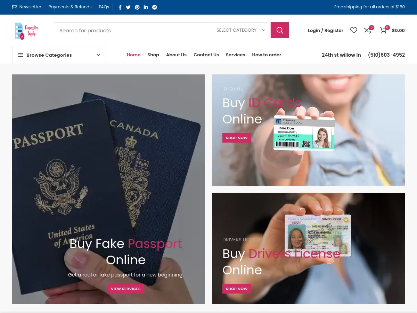Expand the Select Category dropdown
The height and width of the screenshot is (313, 417).
pyautogui.click(x=241, y=30)
